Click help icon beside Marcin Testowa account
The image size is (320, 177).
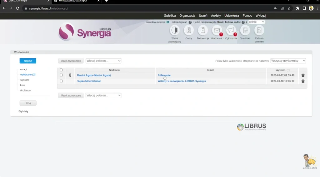243,22
